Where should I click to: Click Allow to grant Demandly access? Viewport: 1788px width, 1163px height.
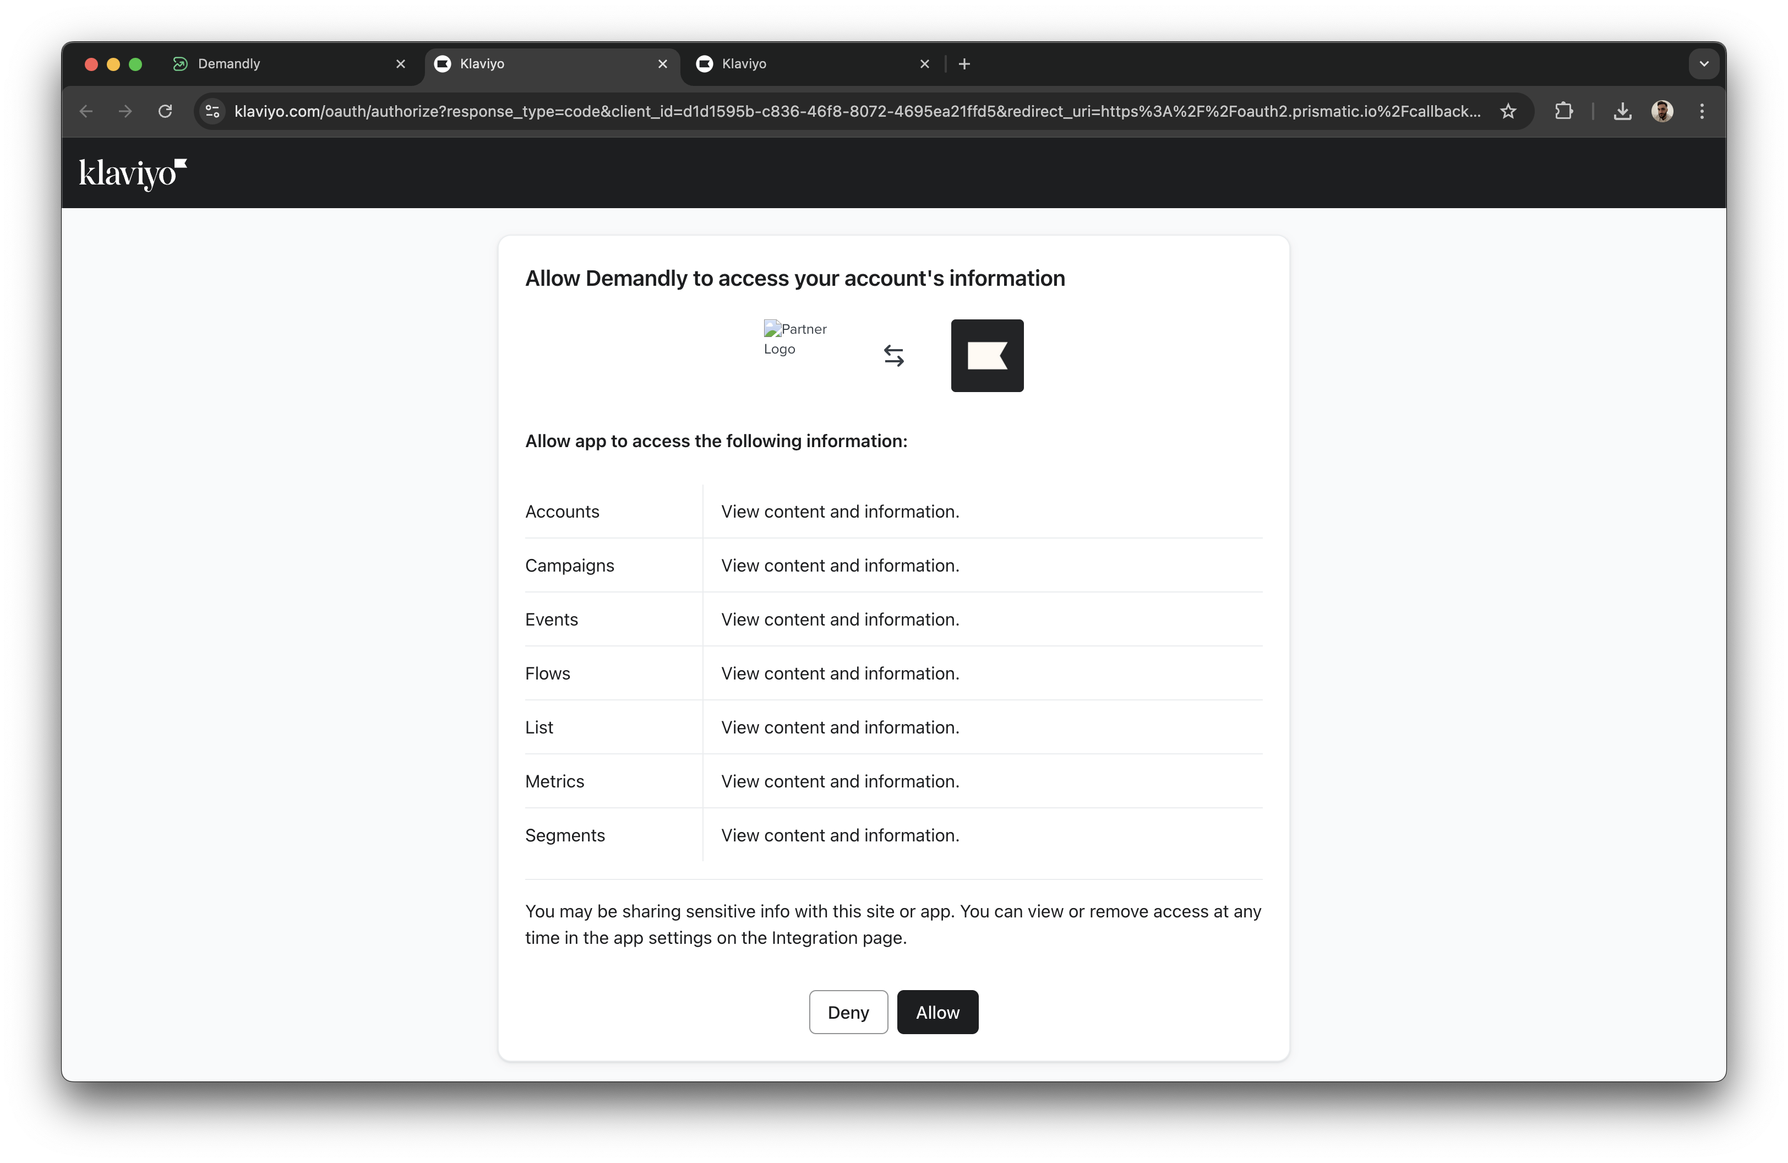(x=937, y=1012)
